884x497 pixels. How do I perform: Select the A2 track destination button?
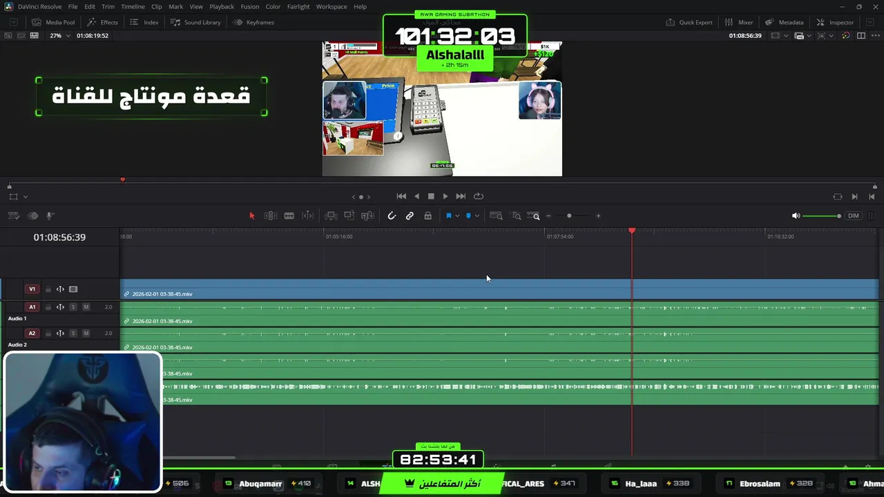click(x=32, y=333)
